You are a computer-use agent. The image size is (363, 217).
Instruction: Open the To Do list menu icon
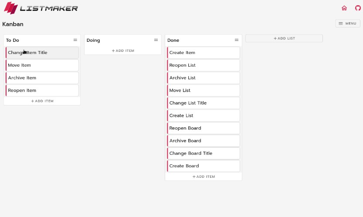click(75, 40)
